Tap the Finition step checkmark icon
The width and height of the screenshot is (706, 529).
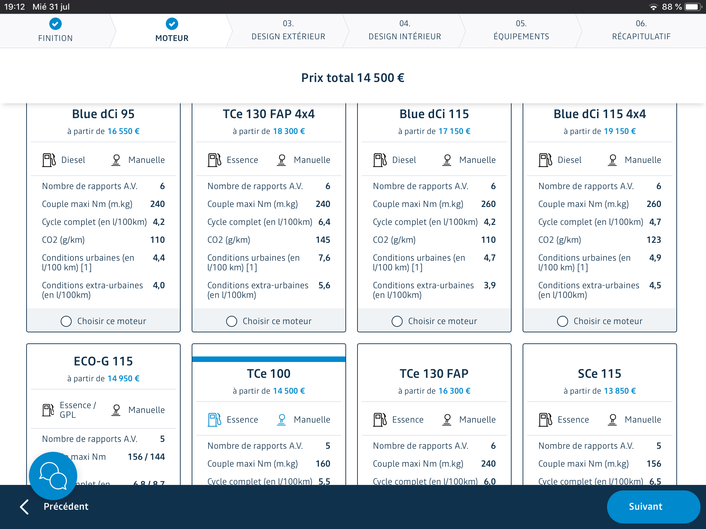click(56, 24)
